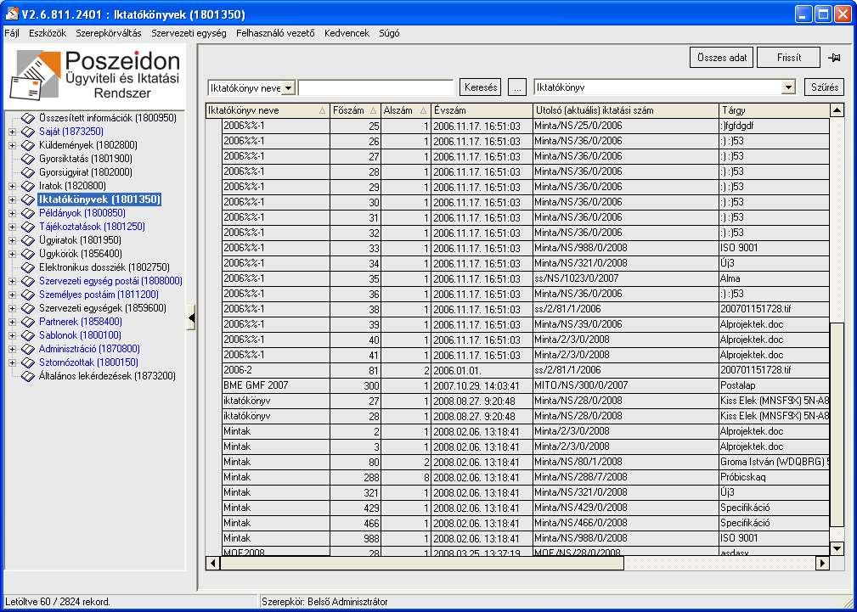Viewport: 857px width, 612px height.
Task: Click the application icon in title bar
Action: [12, 14]
